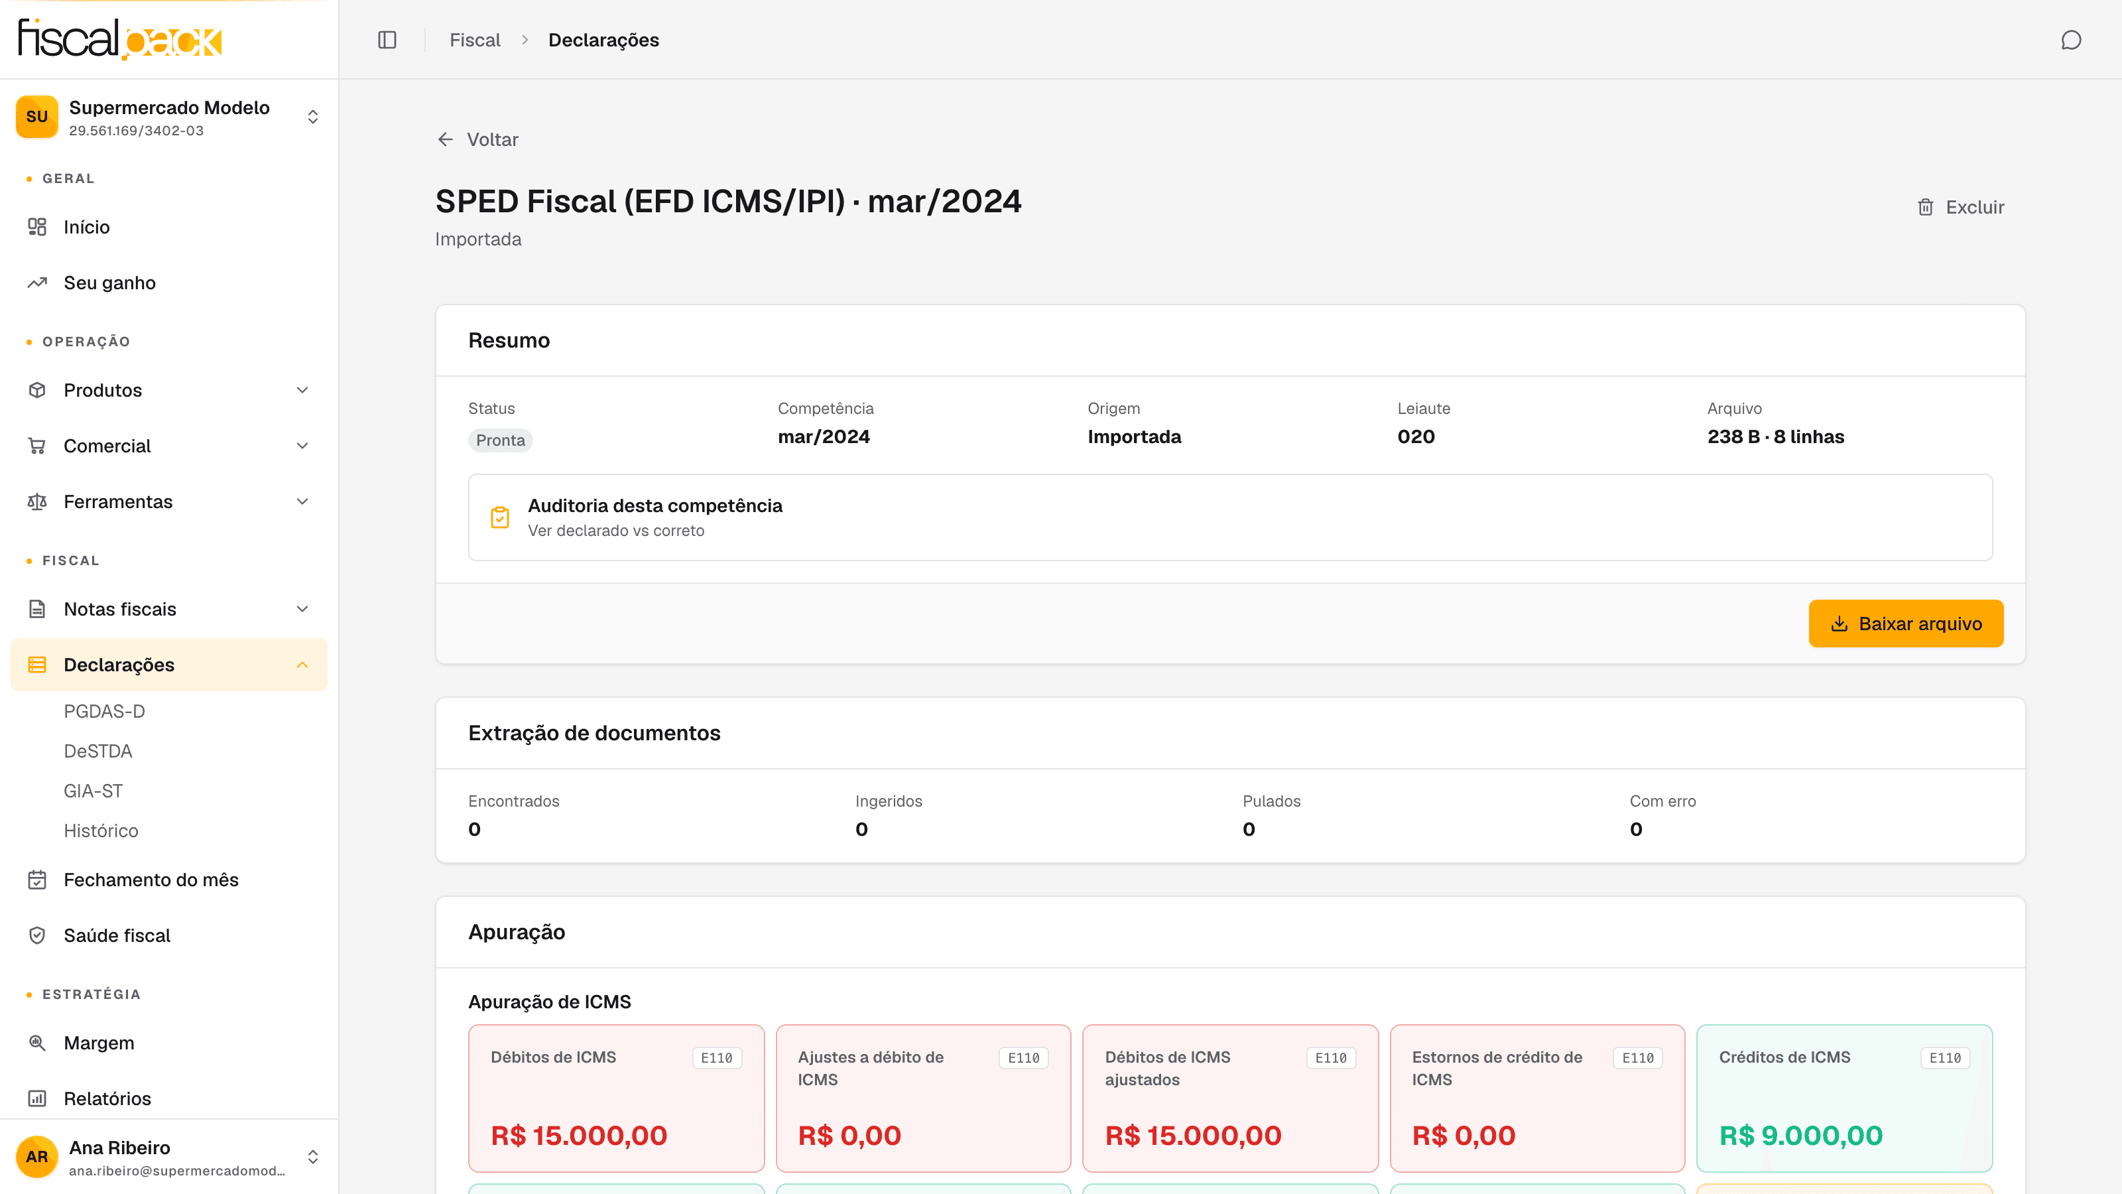Click the Pronta status badge
The width and height of the screenshot is (2122, 1194).
[x=500, y=440]
